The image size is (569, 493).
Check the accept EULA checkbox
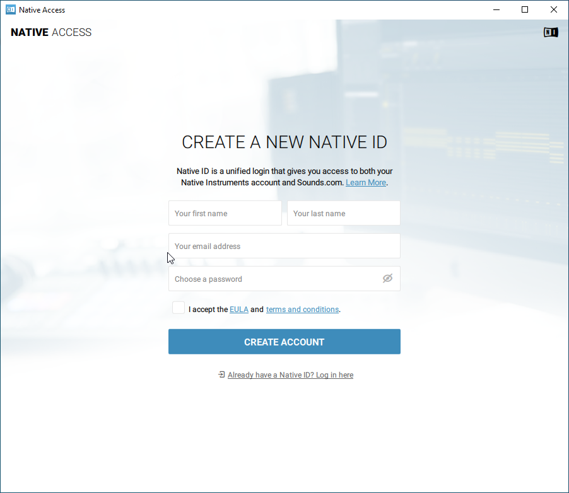pyautogui.click(x=178, y=308)
